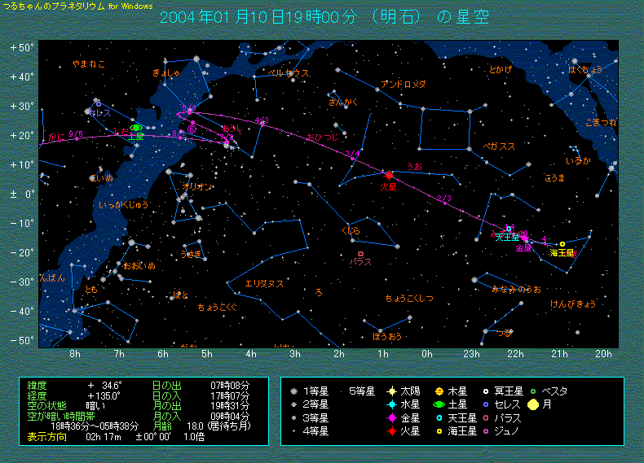Select the cyan Uranus marker on the map
Screen dimensions: 644x463
pyautogui.click(x=509, y=229)
